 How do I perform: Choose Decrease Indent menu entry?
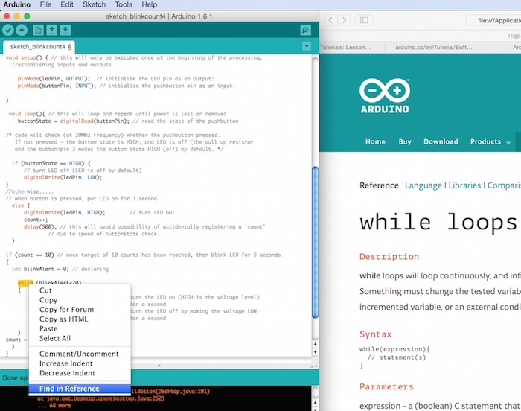(x=80, y=373)
